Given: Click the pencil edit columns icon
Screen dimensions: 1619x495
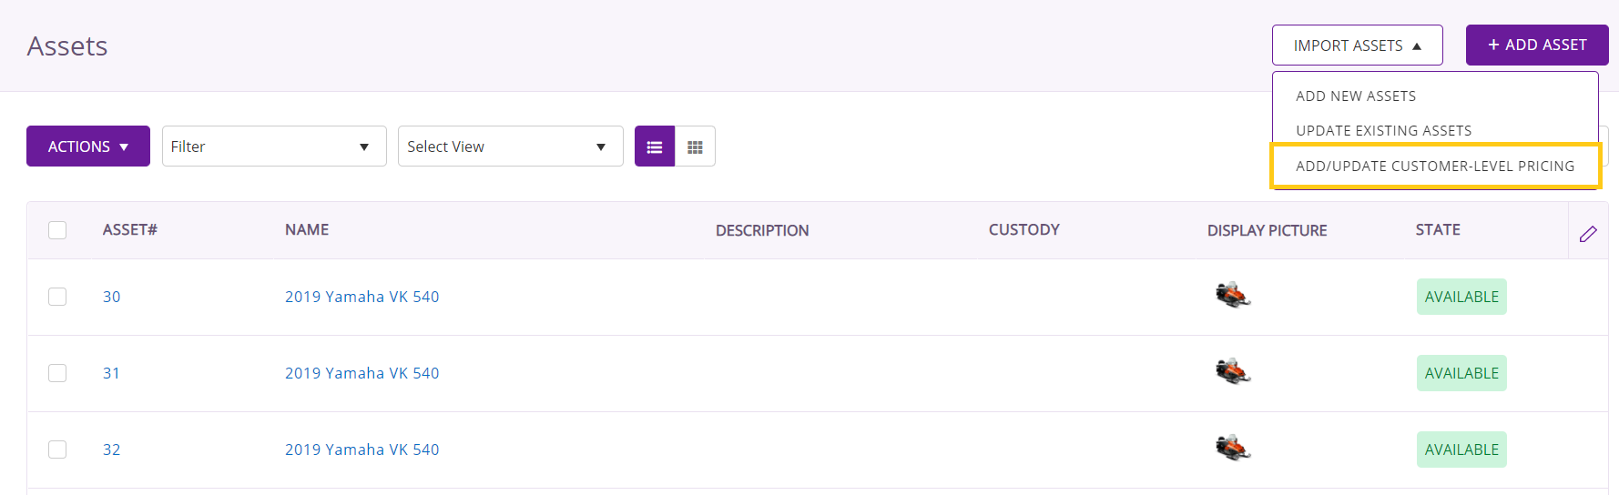Looking at the screenshot, I should click(x=1588, y=234).
